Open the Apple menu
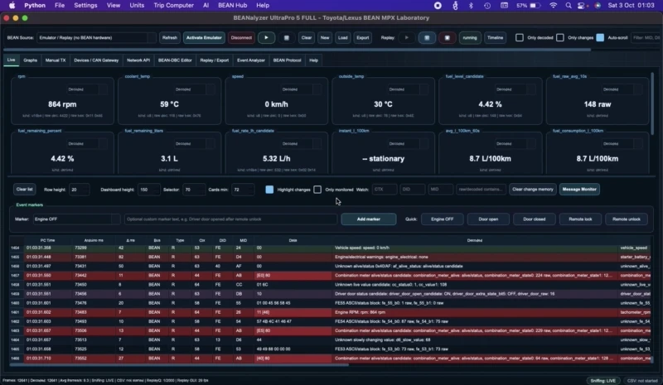 tap(12, 6)
